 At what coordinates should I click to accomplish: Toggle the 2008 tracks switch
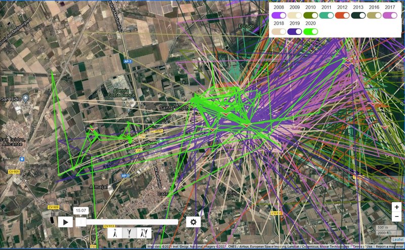[279, 16]
